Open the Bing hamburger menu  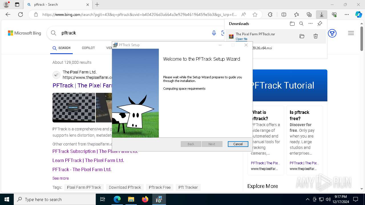click(x=351, y=33)
